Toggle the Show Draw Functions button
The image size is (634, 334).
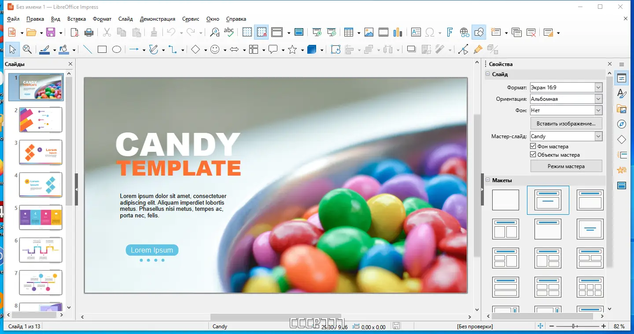[x=479, y=32]
